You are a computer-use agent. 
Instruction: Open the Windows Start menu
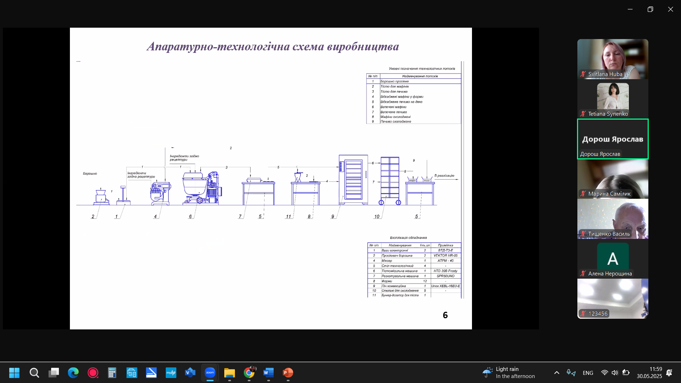[15, 373]
